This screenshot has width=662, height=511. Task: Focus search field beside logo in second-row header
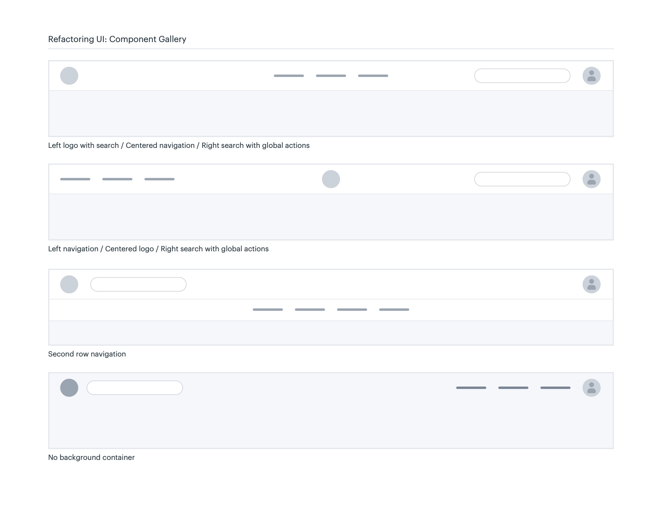point(138,284)
